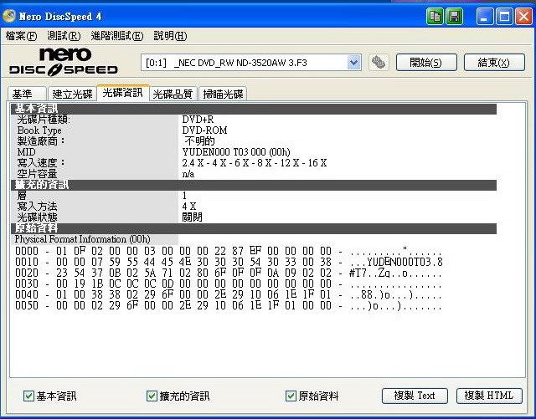Click the DVD+R disc type value
The width and height of the screenshot is (536, 419).
pos(198,120)
